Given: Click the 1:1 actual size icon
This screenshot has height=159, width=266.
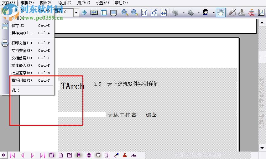Looking at the screenshot, I should pos(144,13).
